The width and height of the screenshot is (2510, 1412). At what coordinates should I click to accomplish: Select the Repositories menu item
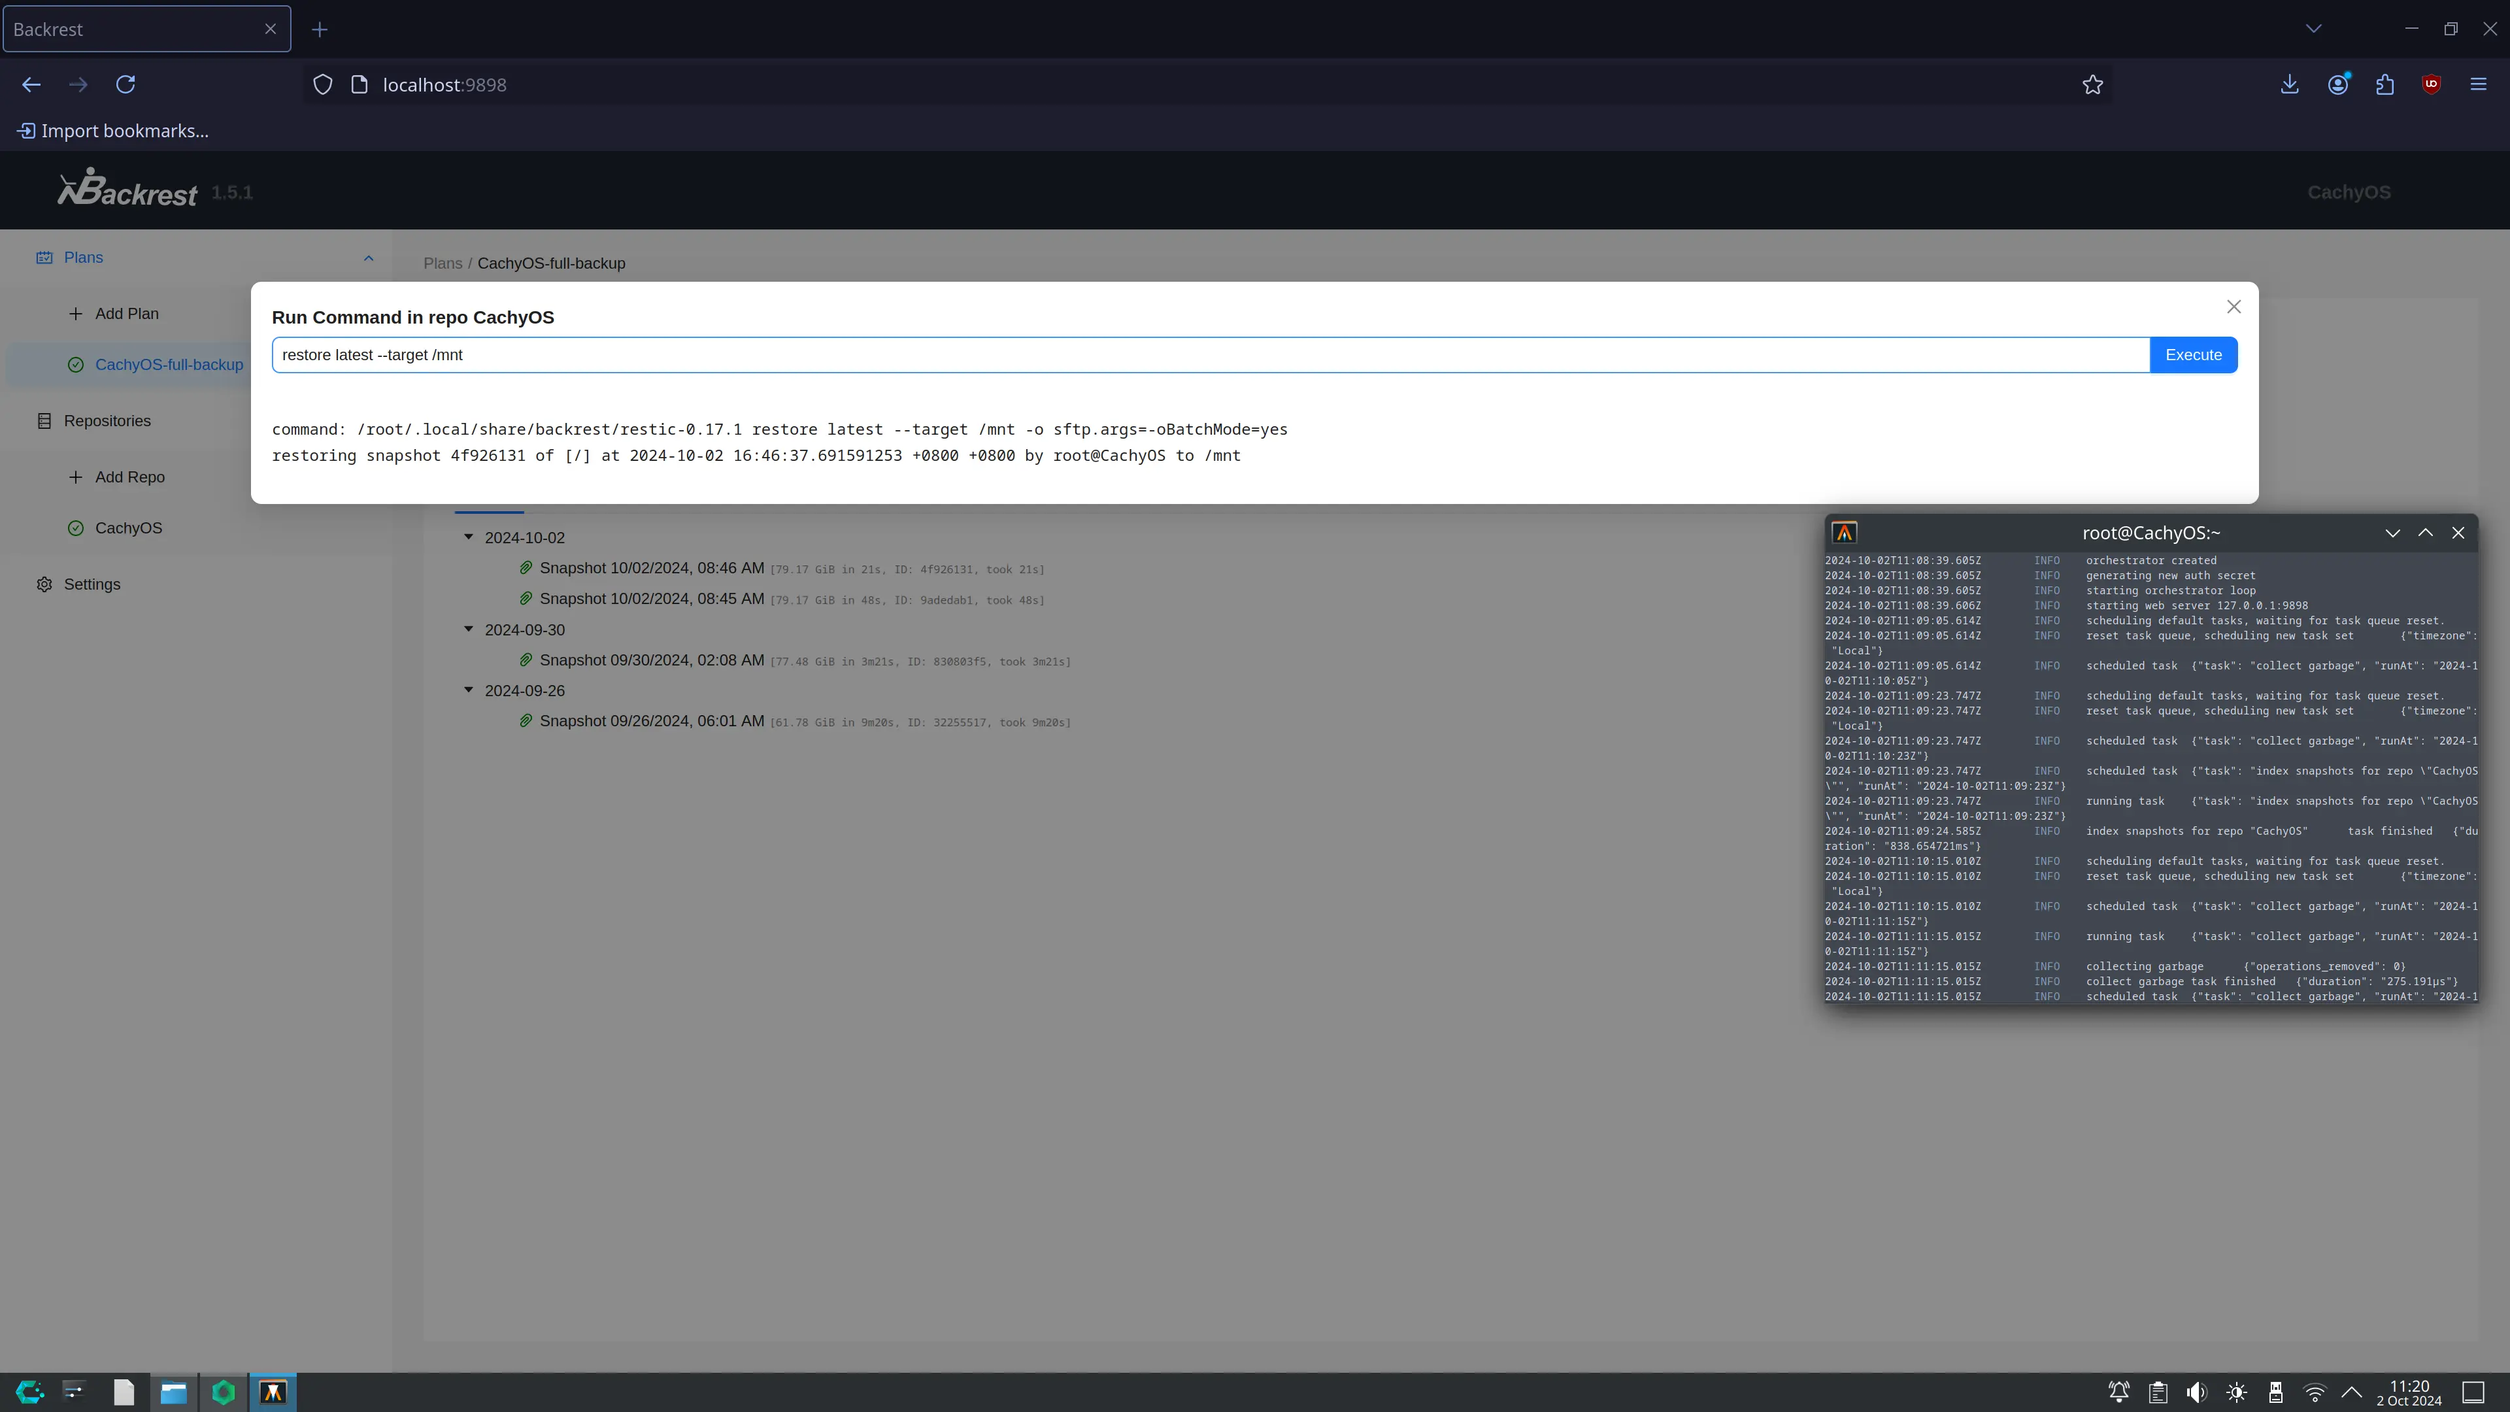pyautogui.click(x=107, y=421)
